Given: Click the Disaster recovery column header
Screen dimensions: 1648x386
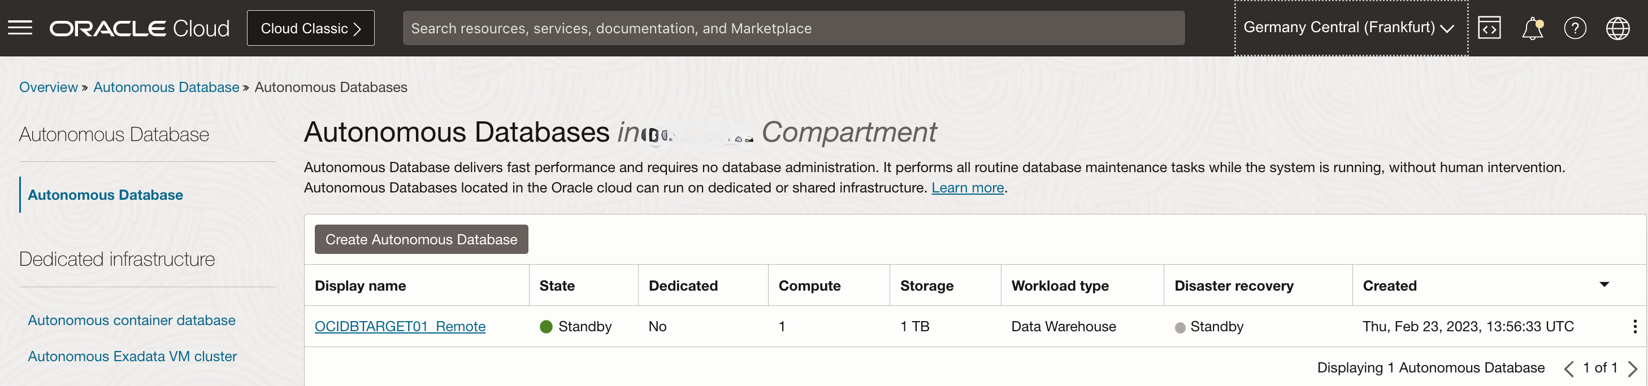Looking at the screenshot, I should click(x=1233, y=286).
